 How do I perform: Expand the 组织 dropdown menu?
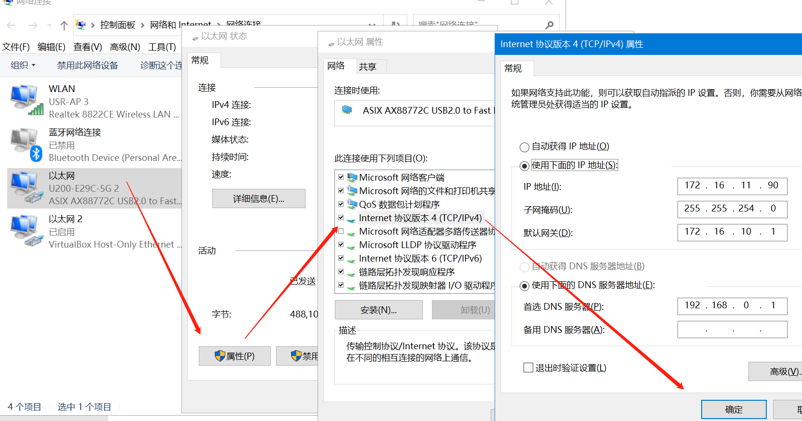pyautogui.click(x=23, y=66)
